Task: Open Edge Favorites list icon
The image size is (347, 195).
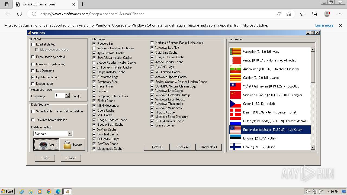Action: click(x=303, y=14)
